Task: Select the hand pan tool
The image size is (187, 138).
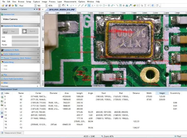Action: point(63,5)
